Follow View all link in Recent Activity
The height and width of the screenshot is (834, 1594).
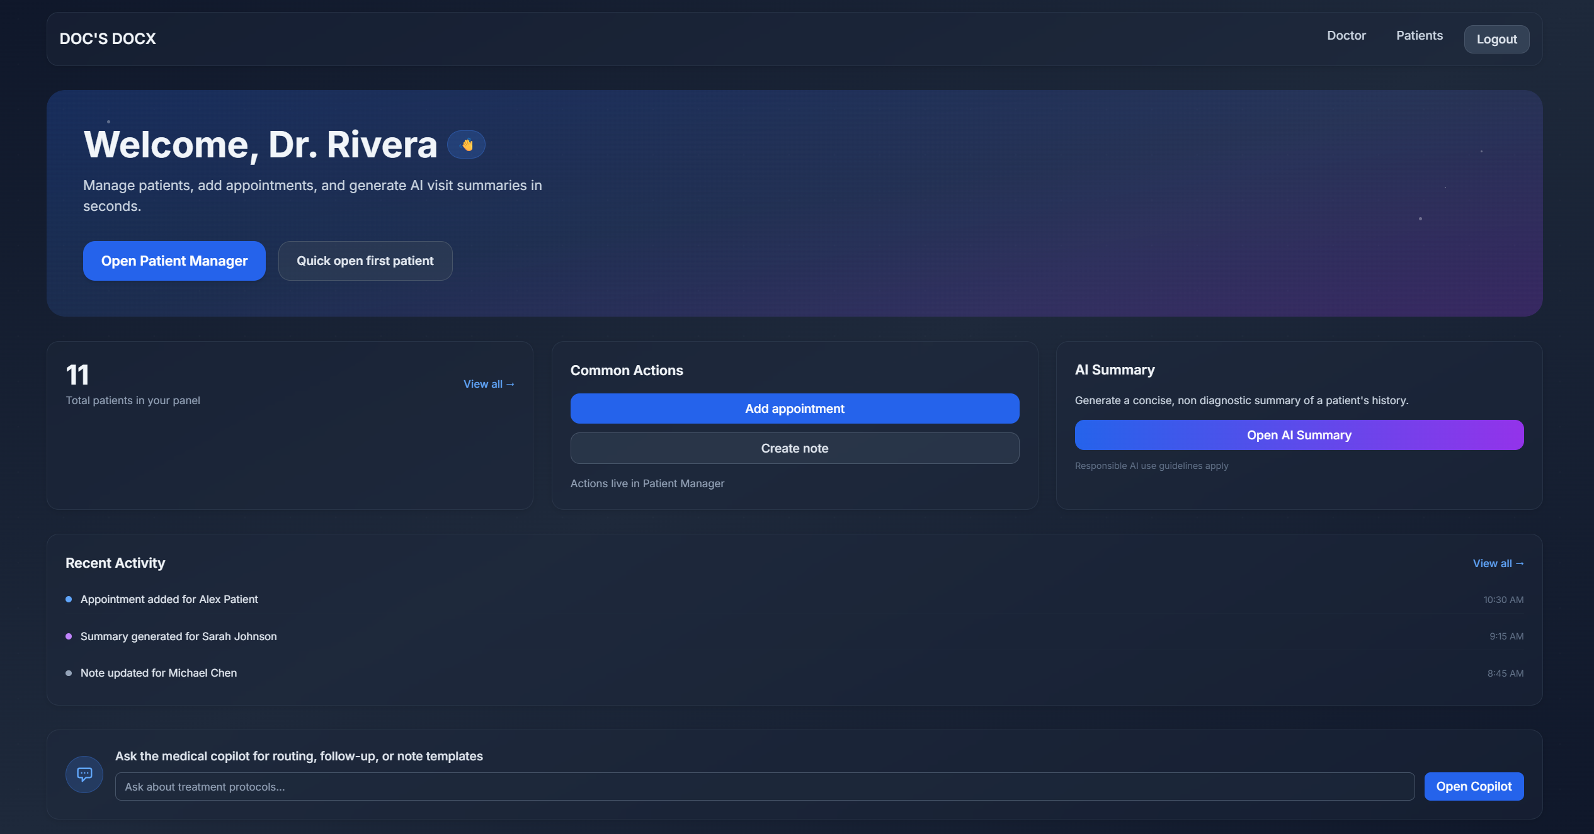tap(1498, 563)
